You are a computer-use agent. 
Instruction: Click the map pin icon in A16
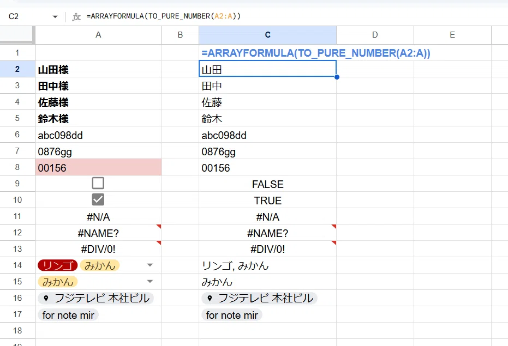(46, 299)
